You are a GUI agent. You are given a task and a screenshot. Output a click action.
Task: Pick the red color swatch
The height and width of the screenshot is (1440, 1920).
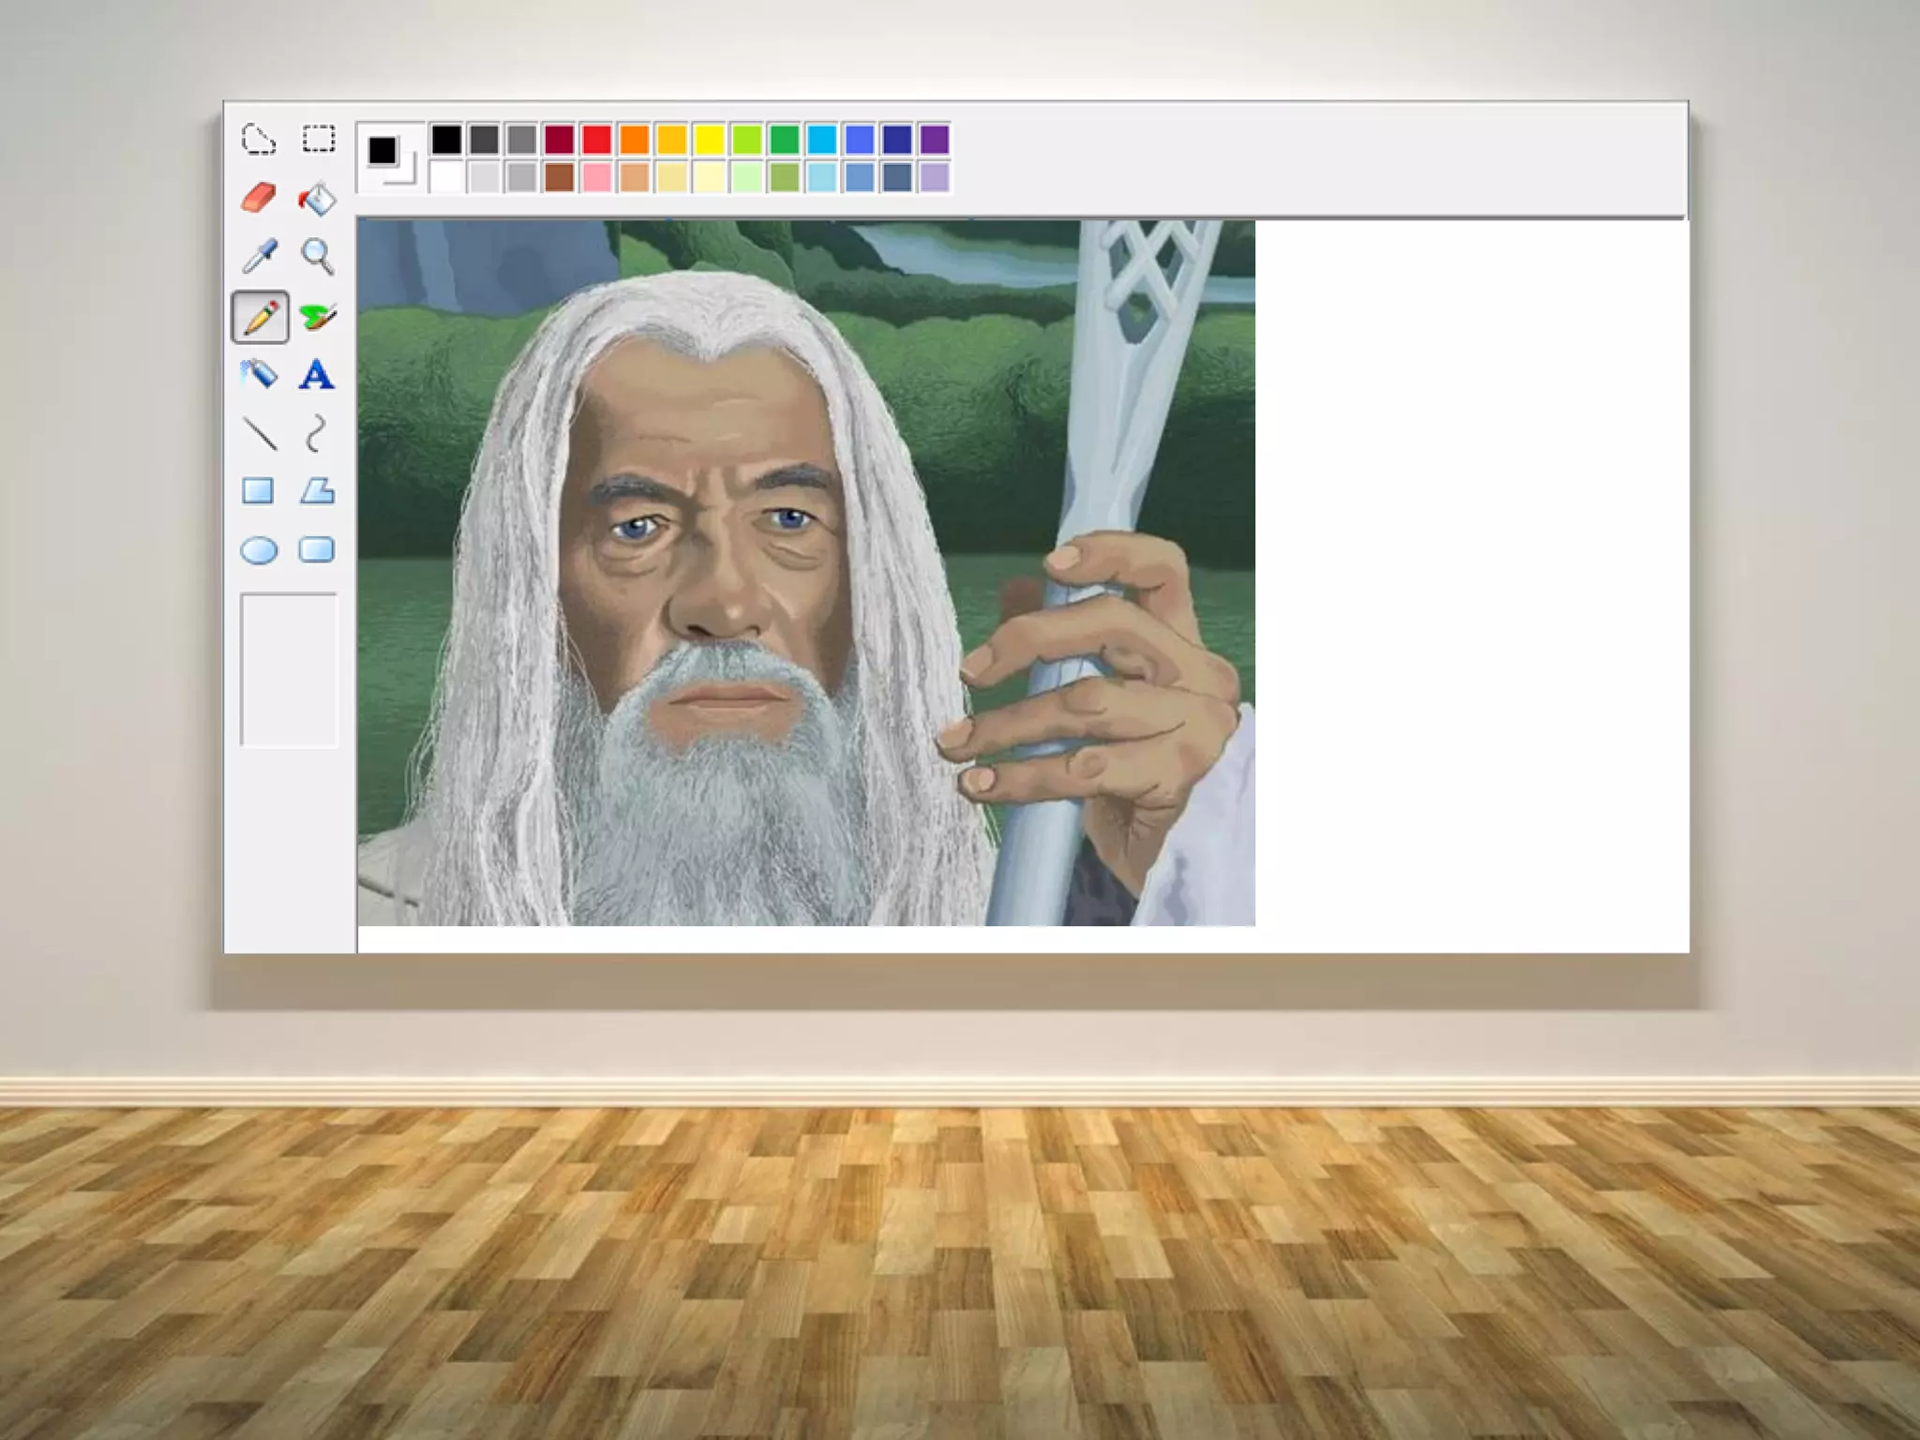click(x=596, y=140)
